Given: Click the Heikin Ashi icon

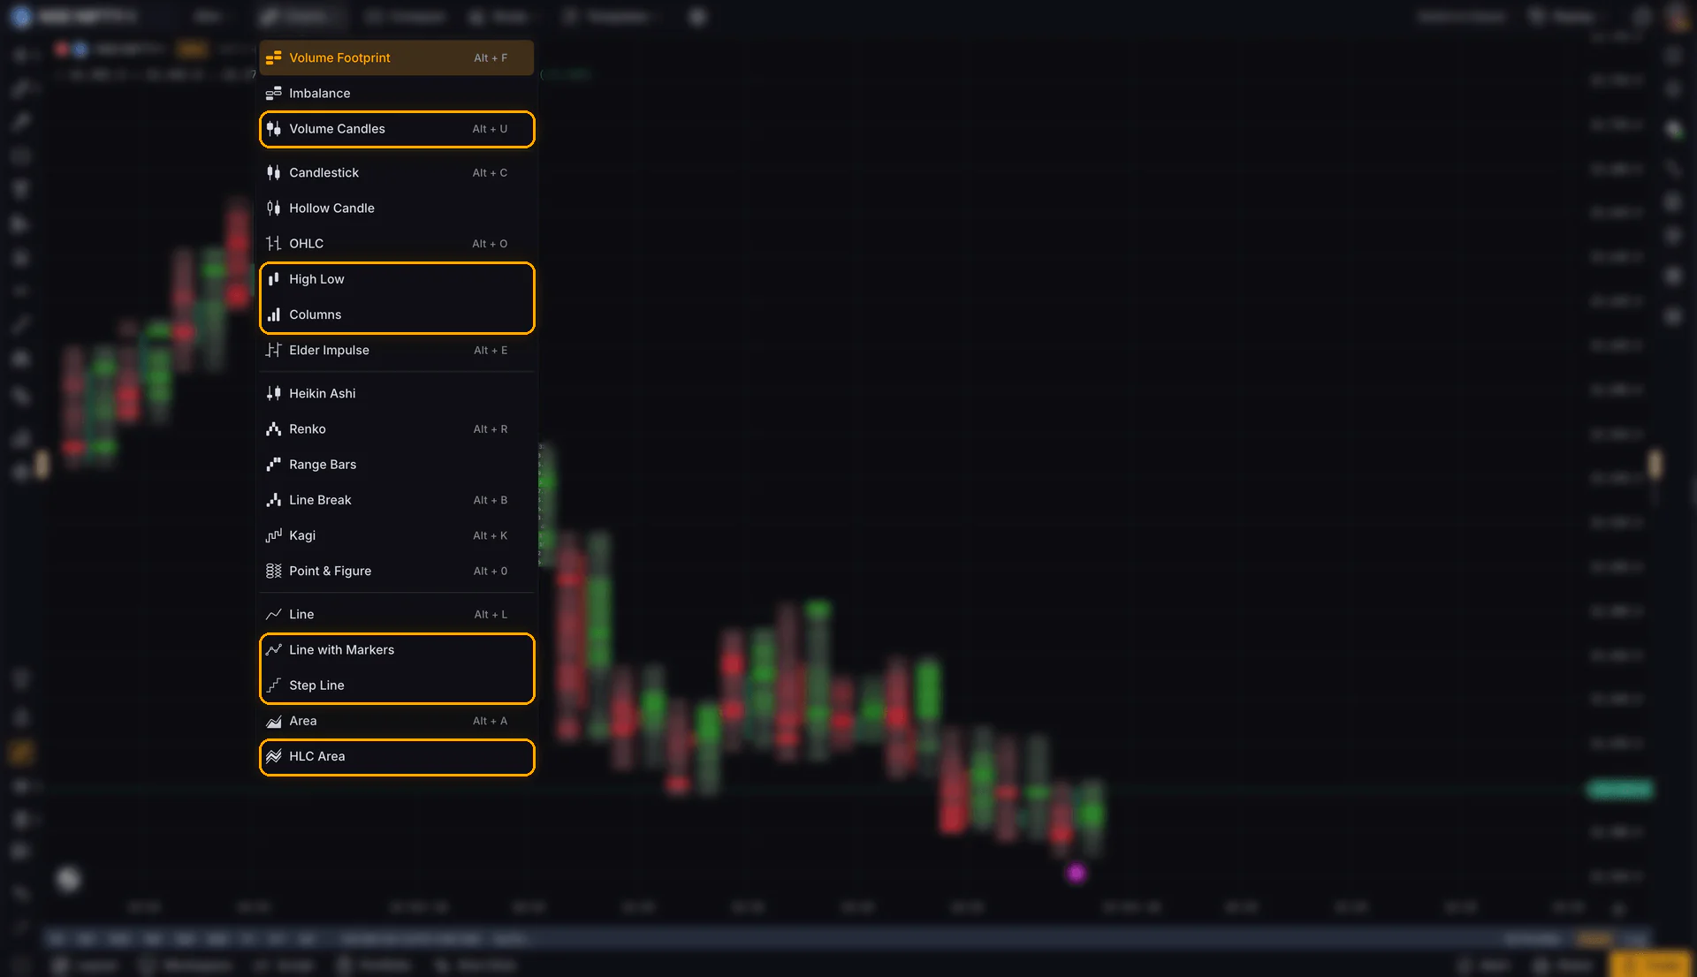Looking at the screenshot, I should (274, 393).
